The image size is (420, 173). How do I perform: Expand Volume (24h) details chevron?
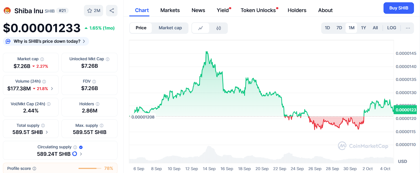pos(52,89)
